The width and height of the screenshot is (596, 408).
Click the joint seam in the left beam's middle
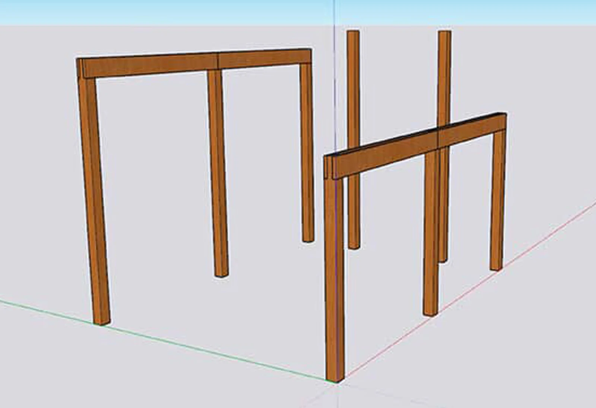point(218,60)
